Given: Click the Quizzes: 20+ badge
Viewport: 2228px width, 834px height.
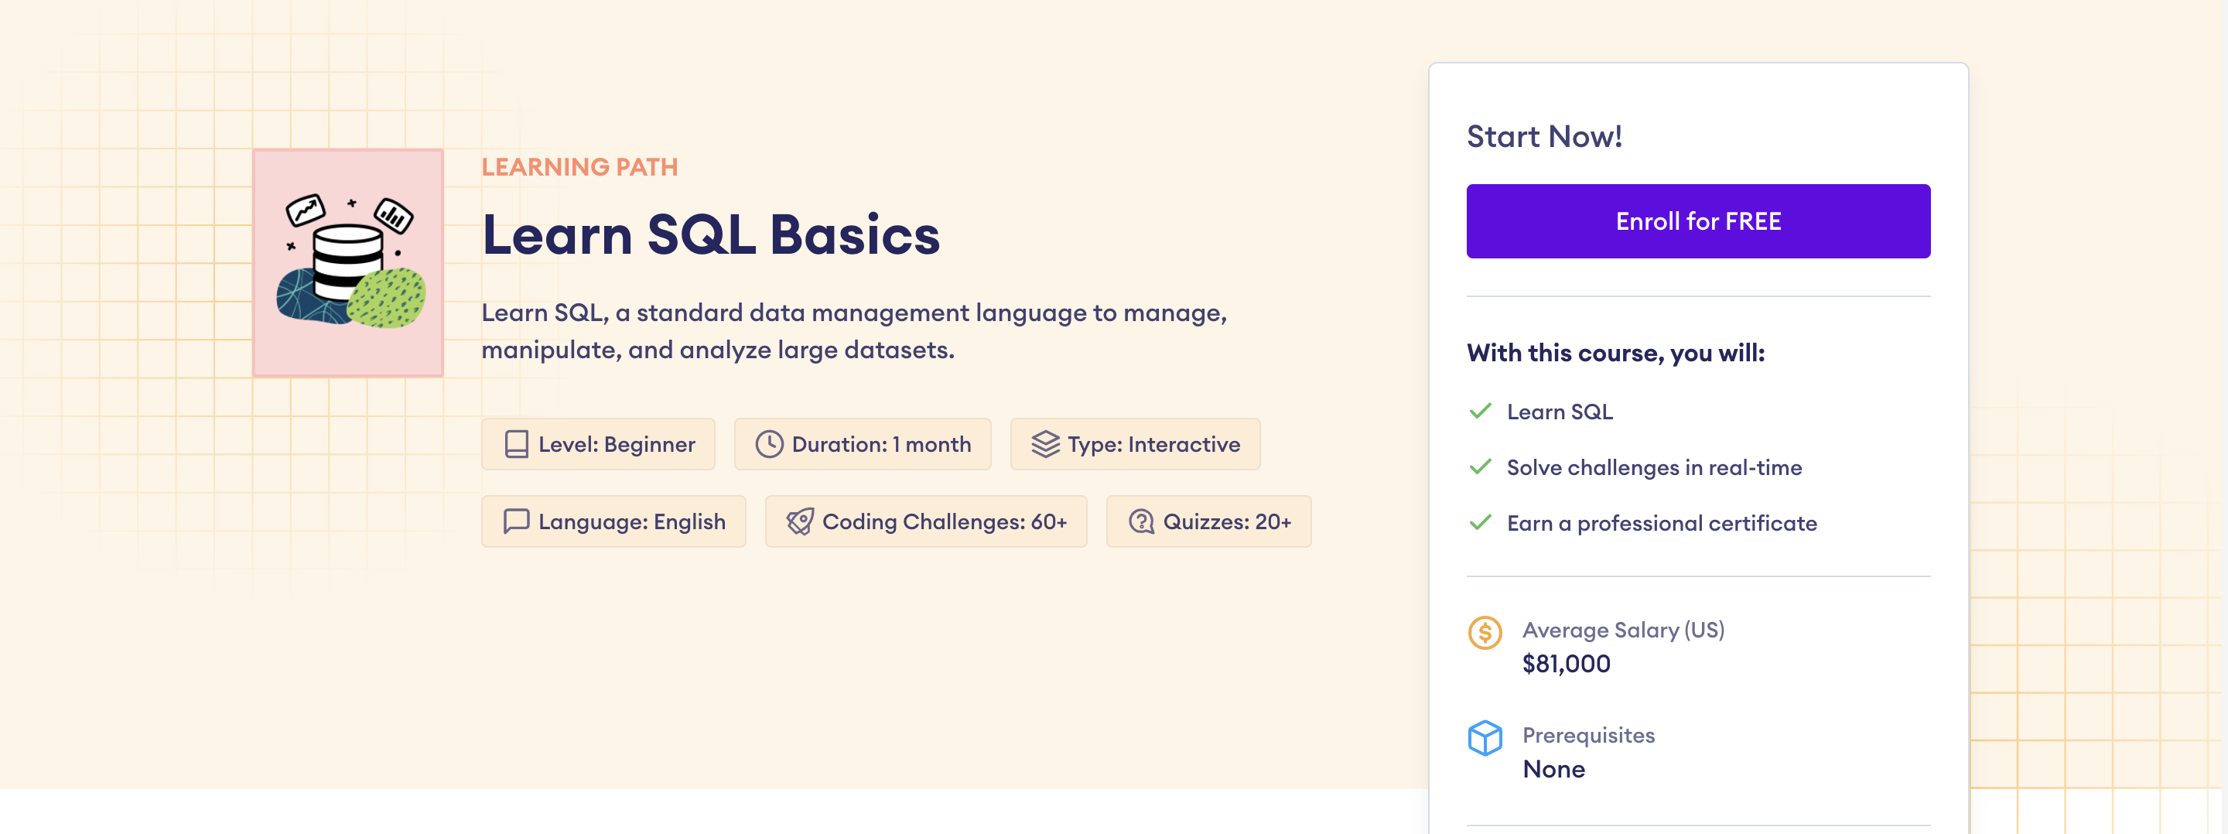Looking at the screenshot, I should (x=1208, y=521).
